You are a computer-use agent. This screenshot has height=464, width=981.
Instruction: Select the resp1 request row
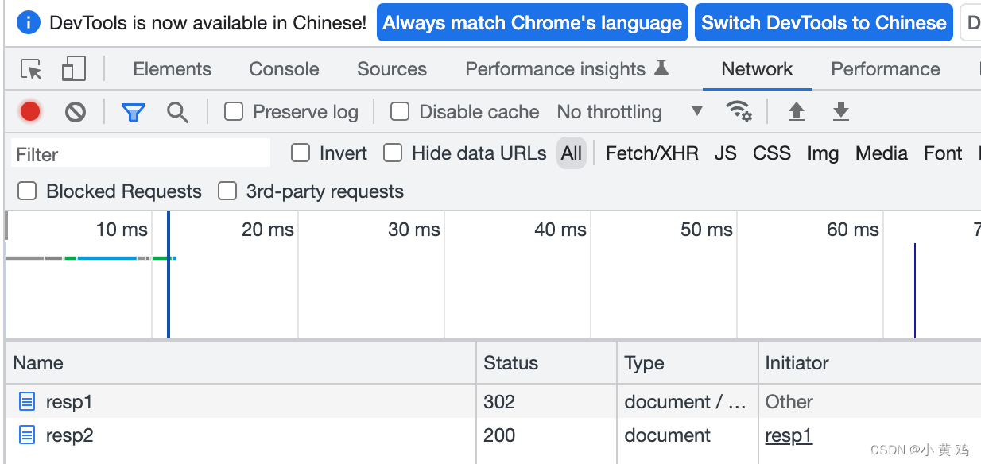[493, 402]
